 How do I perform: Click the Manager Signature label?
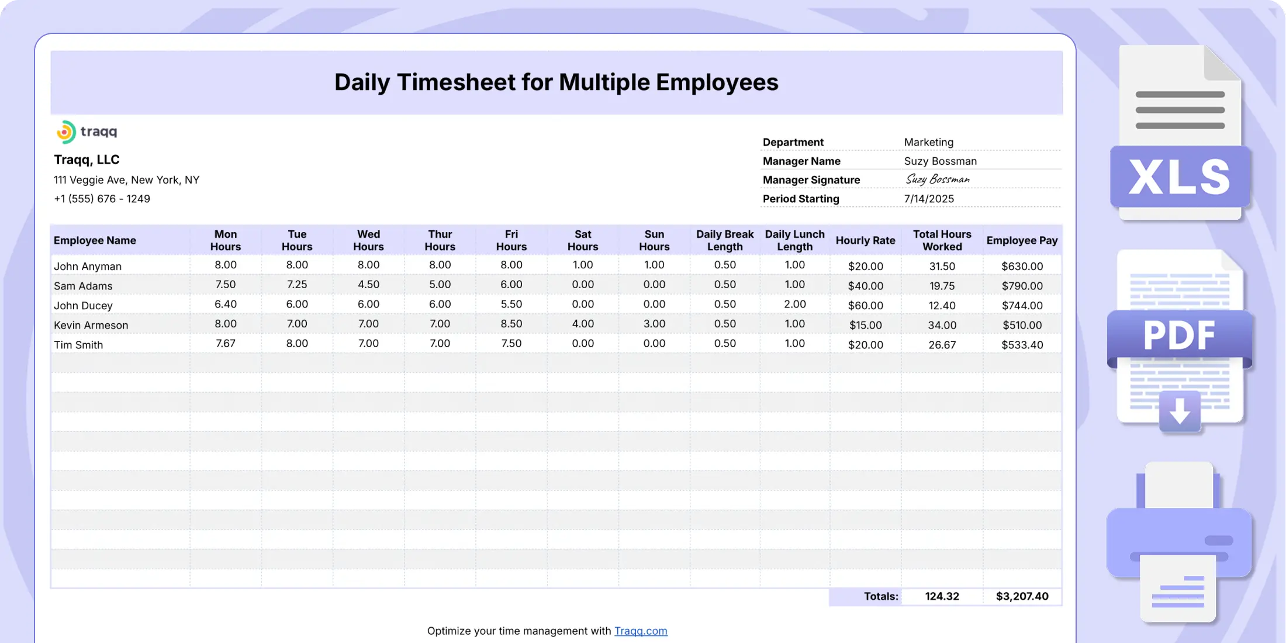point(811,180)
